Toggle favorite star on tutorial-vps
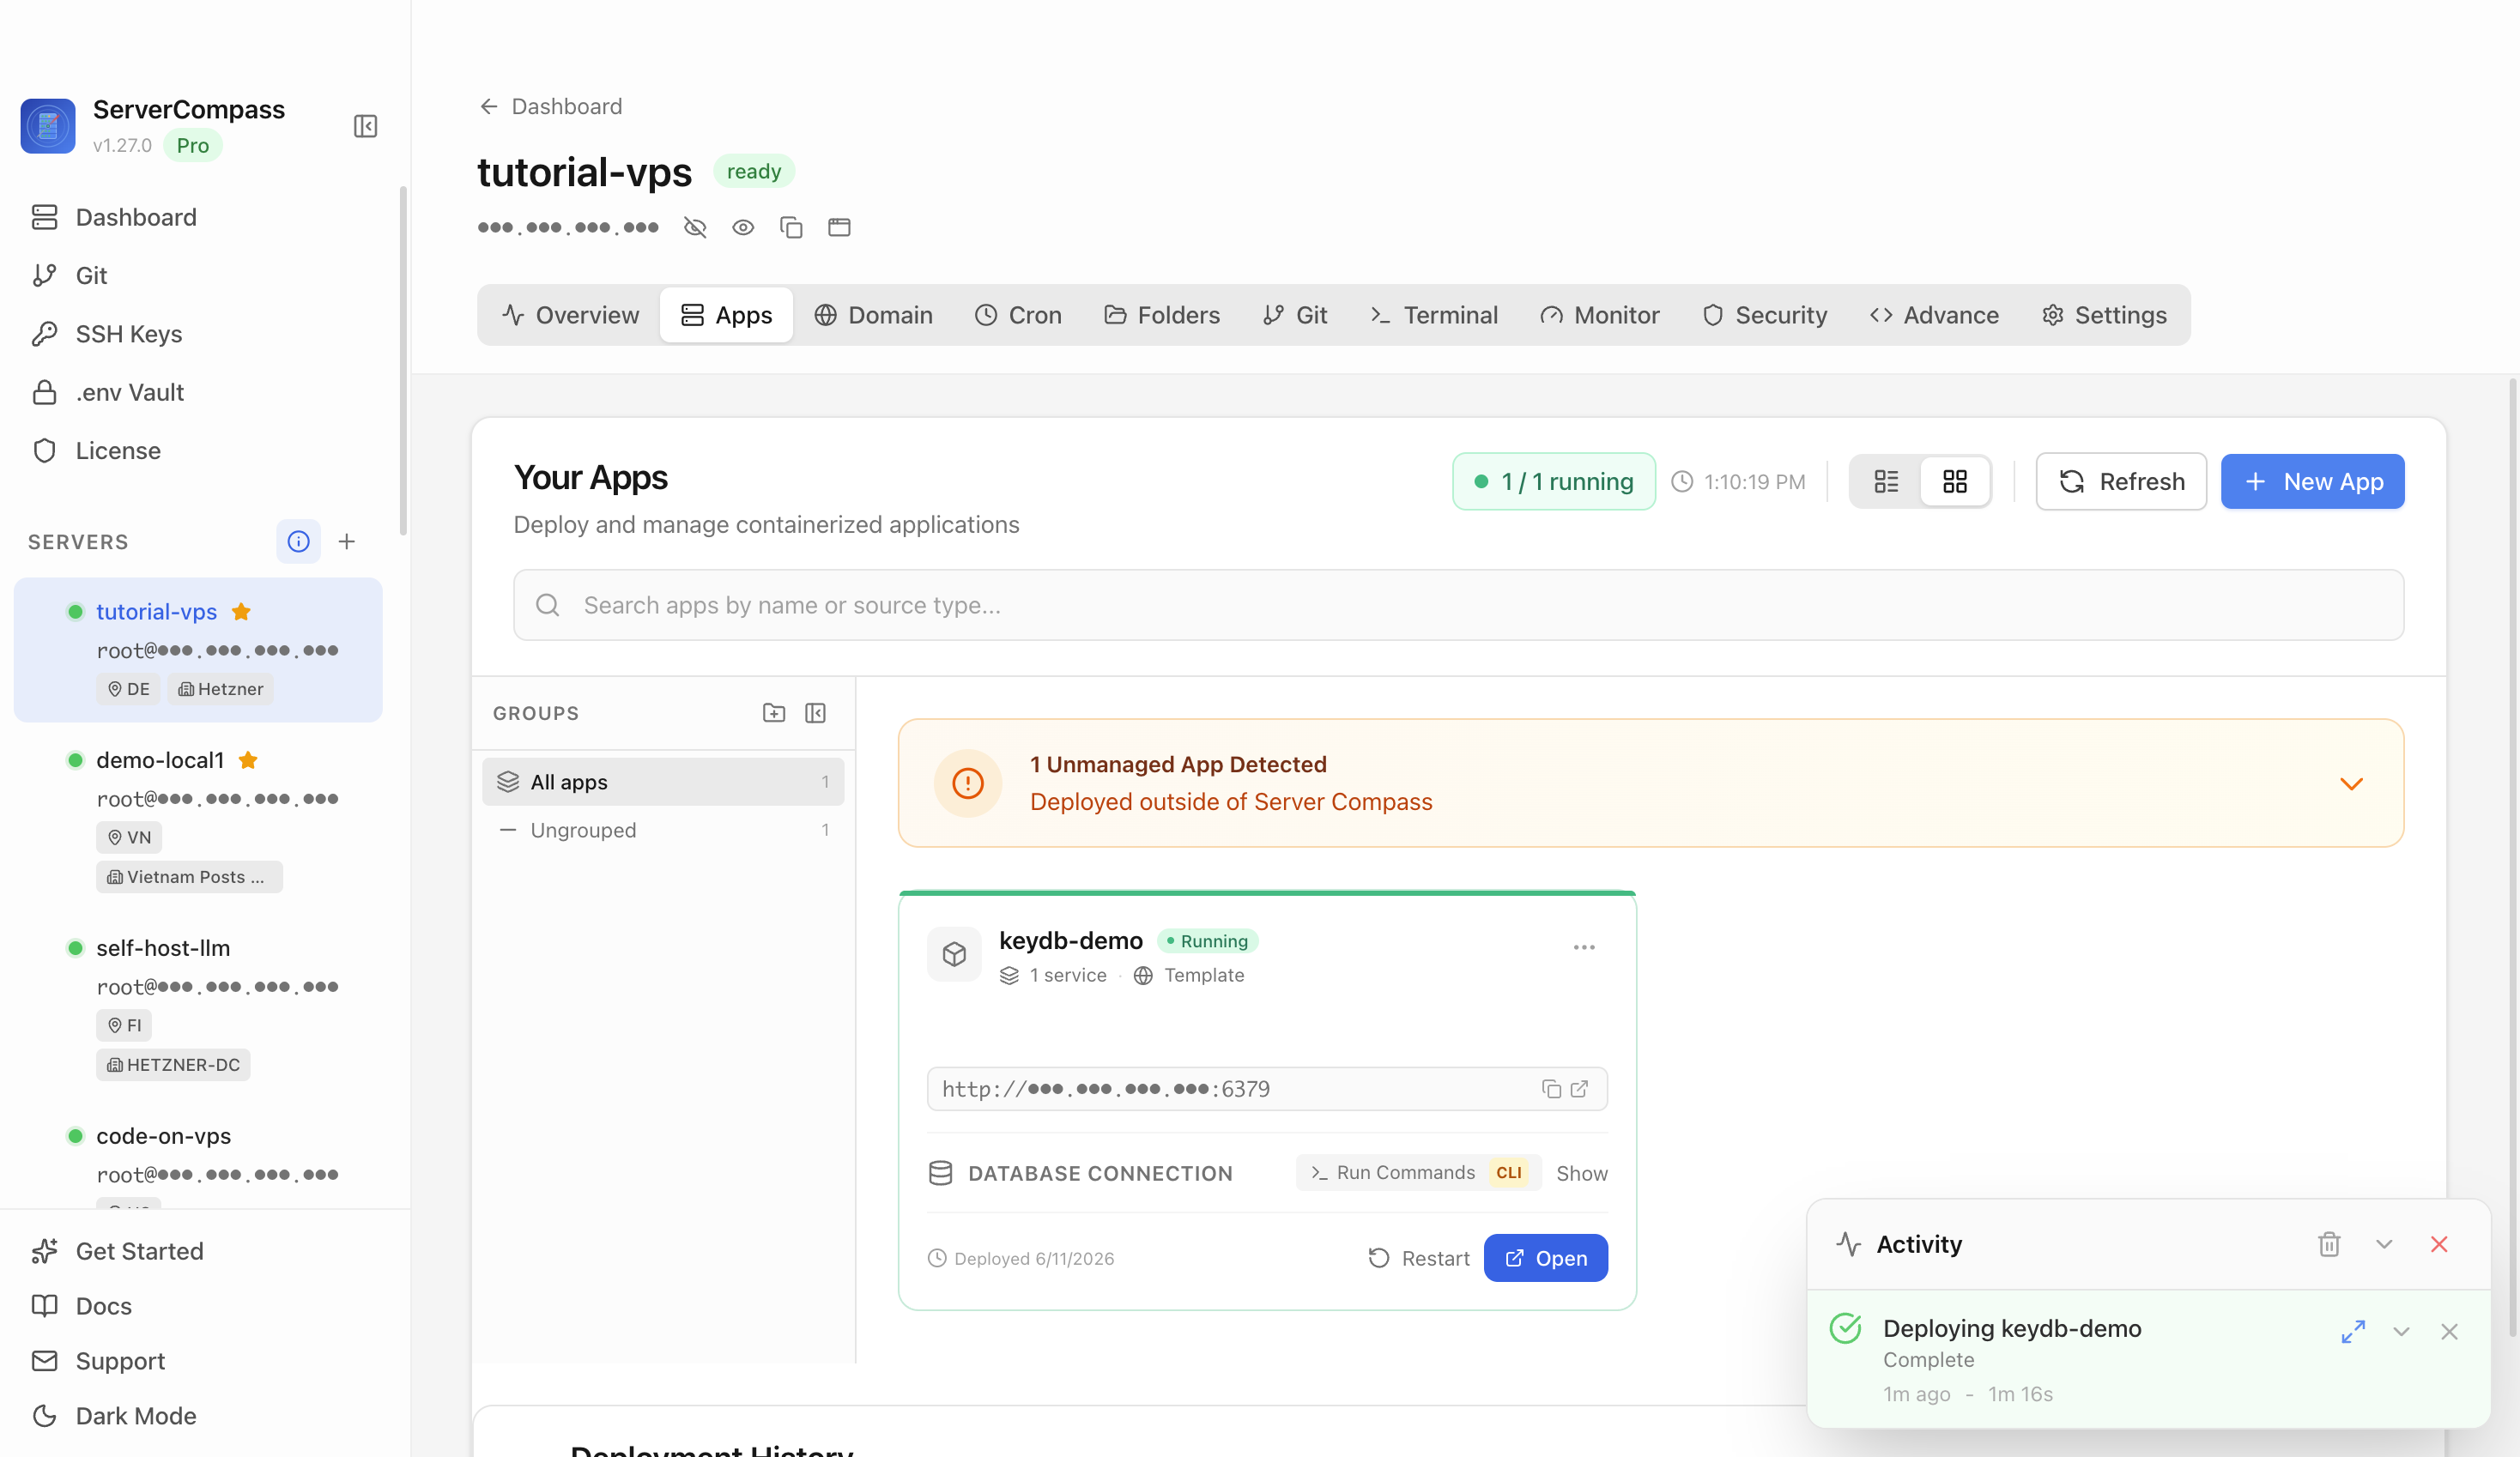This screenshot has height=1457, width=2520. pyautogui.click(x=241, y=611)
